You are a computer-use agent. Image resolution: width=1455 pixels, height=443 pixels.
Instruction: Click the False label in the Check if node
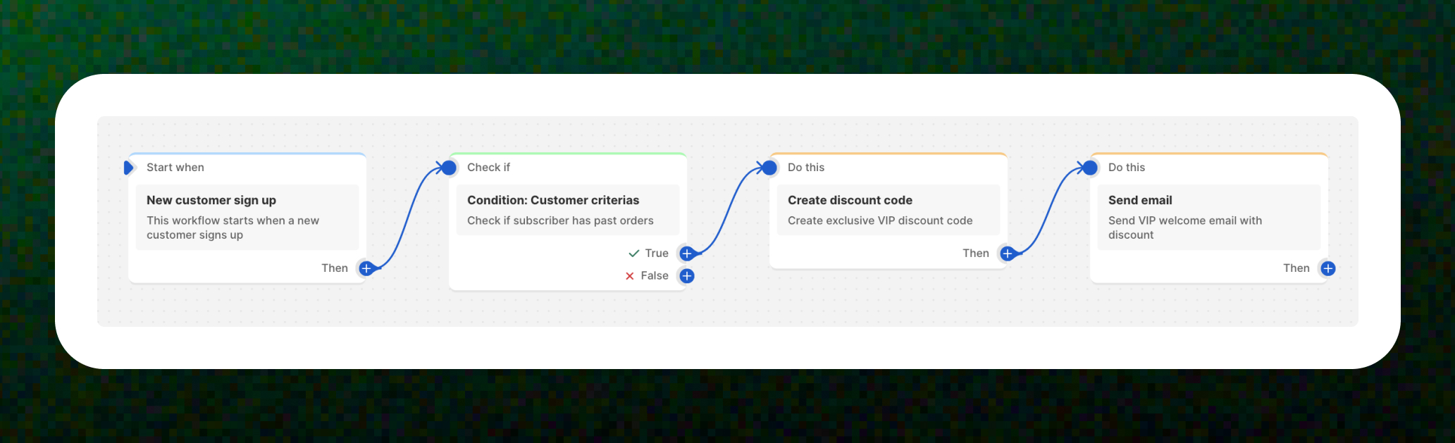click(x=655, y=276)
